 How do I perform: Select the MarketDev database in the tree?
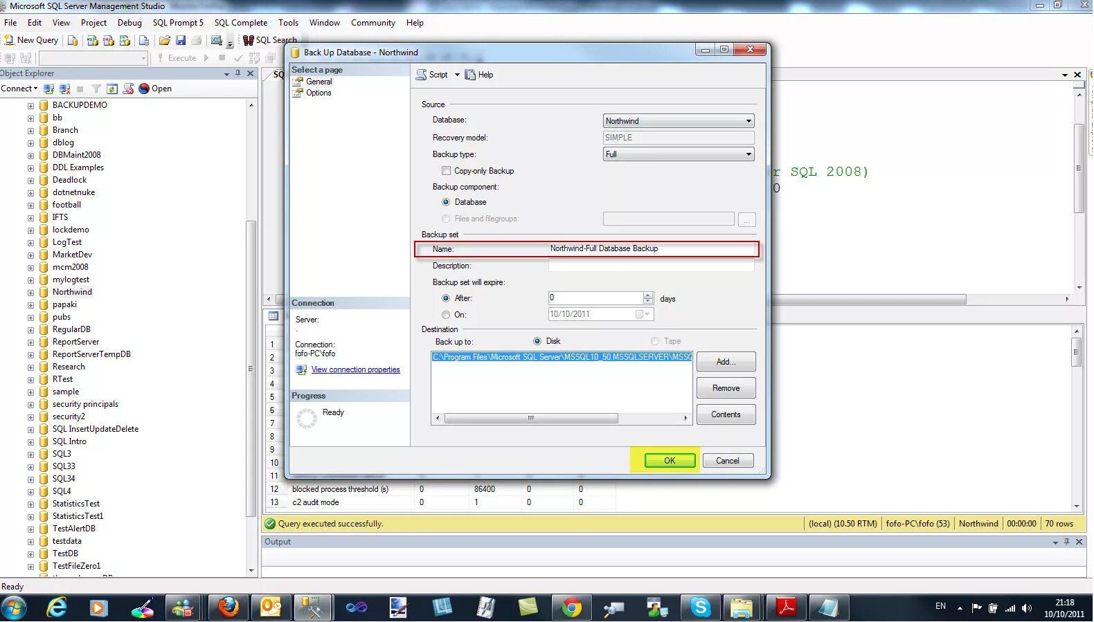pyautogui.click(x=72, y=255)
